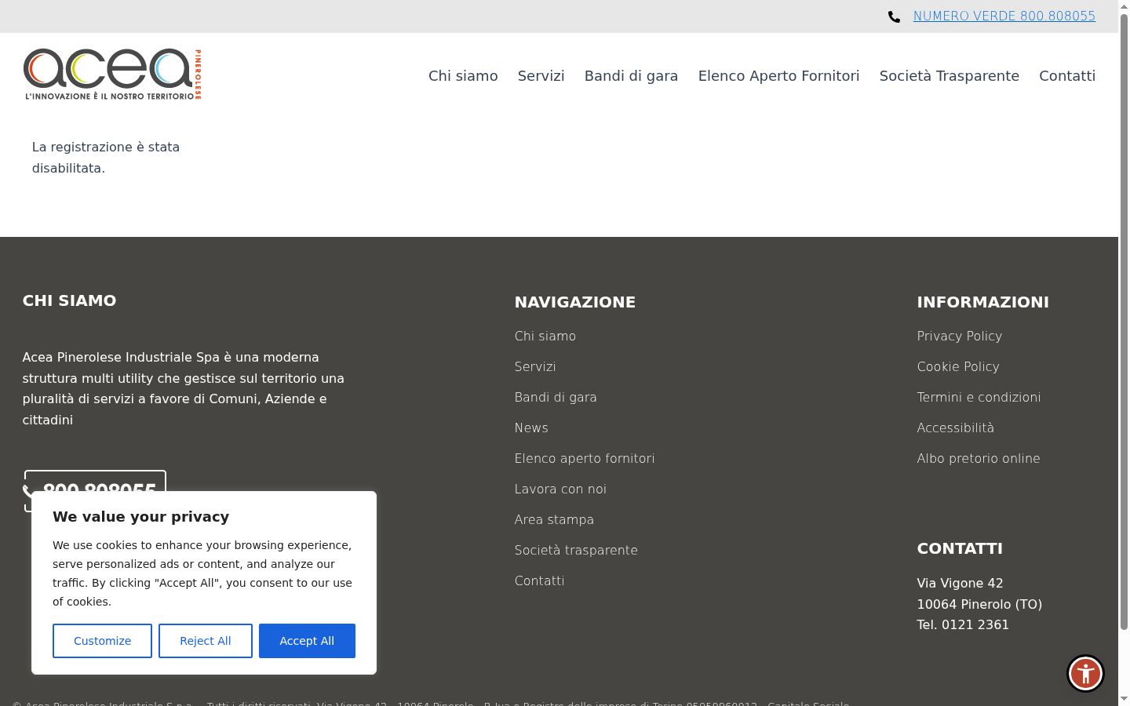Open Elenco Aperto Fornitori menu item
1130x706 pixels.
coord(778,76)
